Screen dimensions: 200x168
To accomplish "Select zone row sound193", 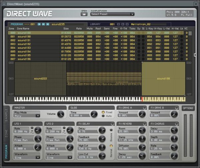I will click(98, 48).
